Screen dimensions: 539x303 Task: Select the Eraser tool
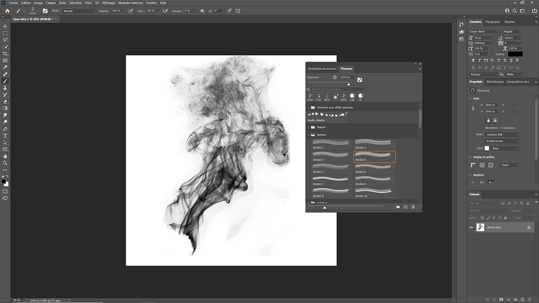coord(5,102)
